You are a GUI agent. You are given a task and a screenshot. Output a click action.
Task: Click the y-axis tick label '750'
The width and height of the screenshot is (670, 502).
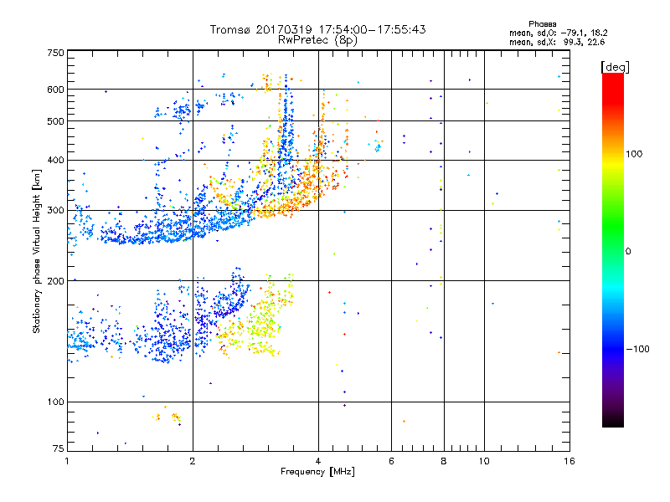pos(56,53)
